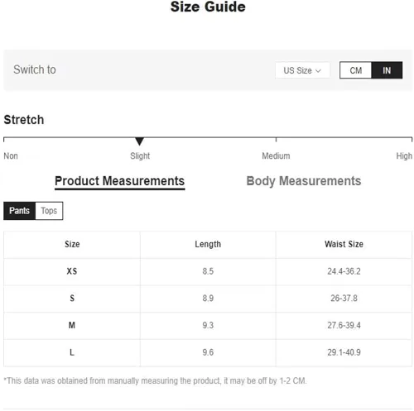The width and height of the screenshot is (414, 411).
Task: Click the Size column header
Action: tap(72, 244)
